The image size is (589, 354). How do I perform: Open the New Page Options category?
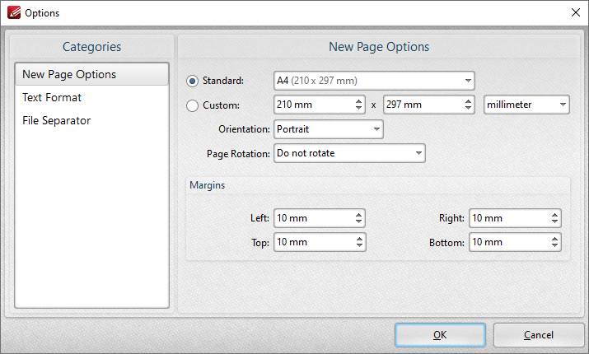91,74
